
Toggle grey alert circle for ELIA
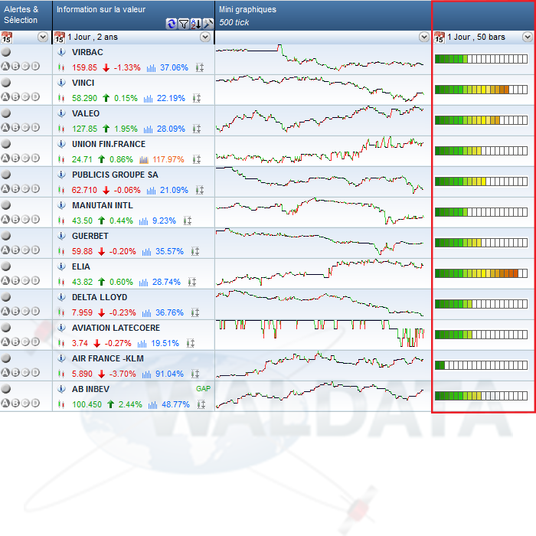pyautogui.click(x=6, y=266)
